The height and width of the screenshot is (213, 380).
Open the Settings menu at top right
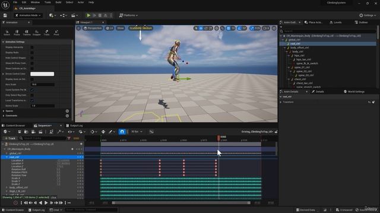(368, 15)
